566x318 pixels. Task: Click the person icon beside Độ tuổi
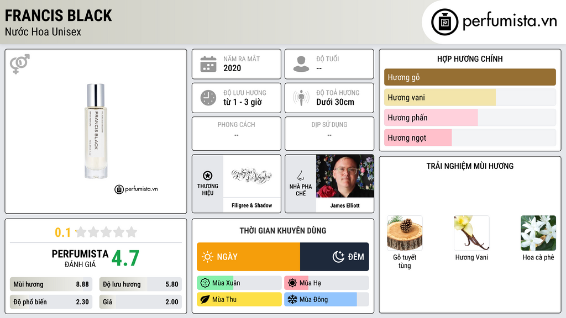click(301, 64)
